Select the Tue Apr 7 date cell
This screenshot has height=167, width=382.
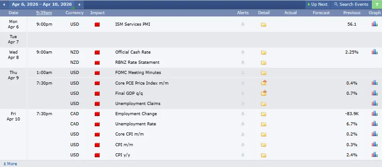tap(13, 39)
